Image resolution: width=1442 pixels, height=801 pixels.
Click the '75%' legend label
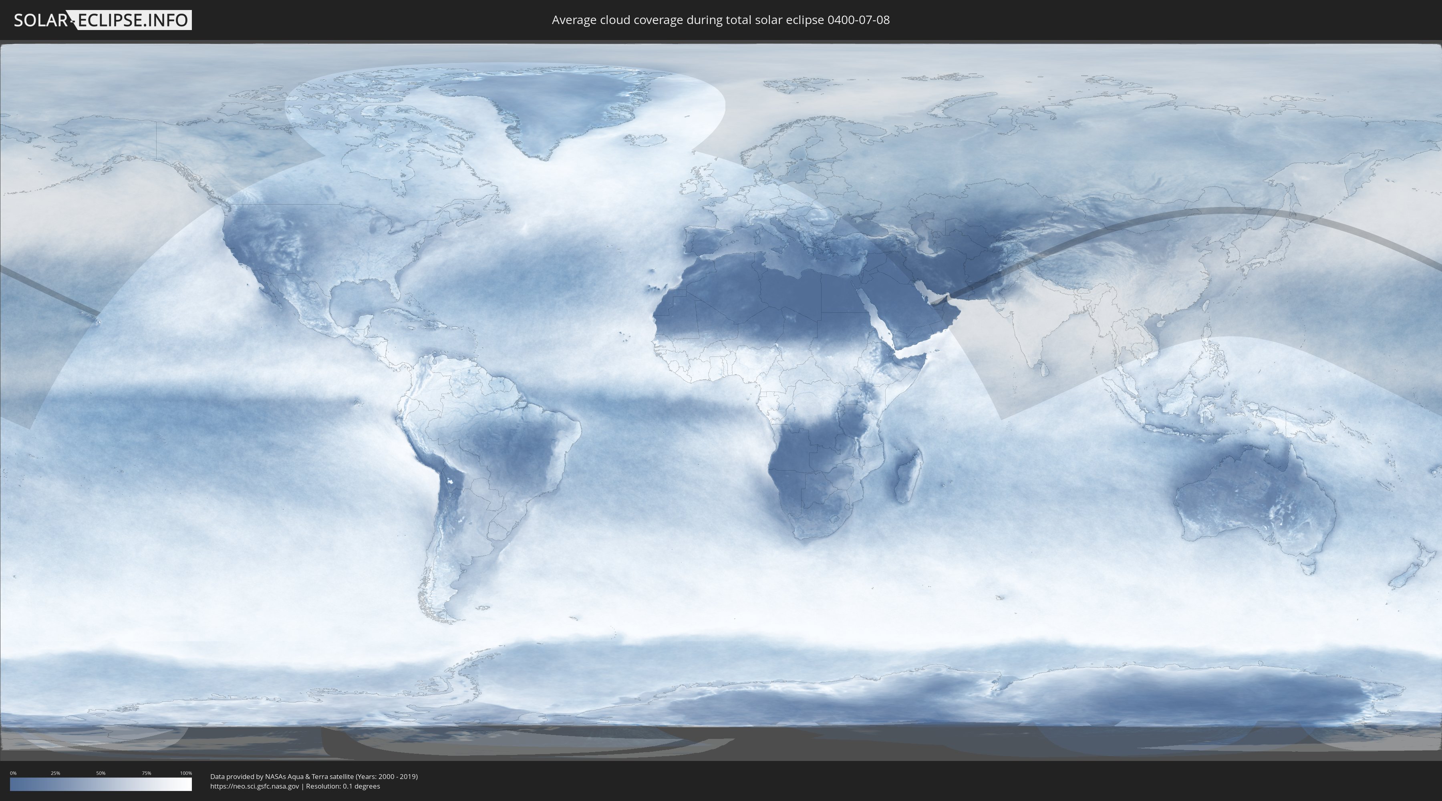146,773
